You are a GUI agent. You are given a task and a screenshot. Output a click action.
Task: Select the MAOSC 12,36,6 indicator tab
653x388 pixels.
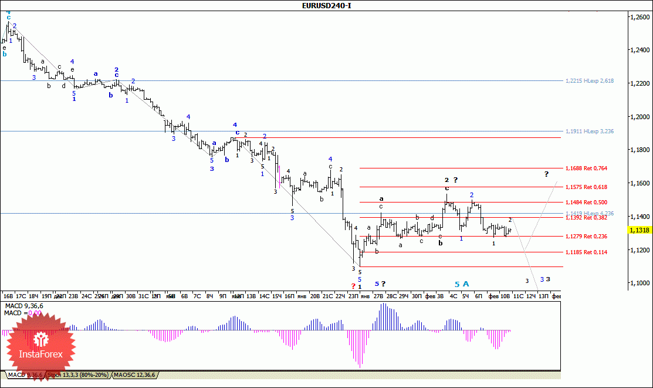click(134, 374)
